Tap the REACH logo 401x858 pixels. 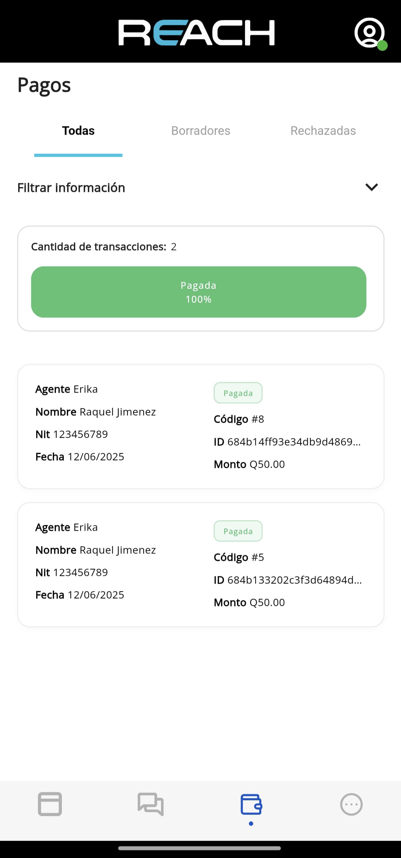(x=197, y=33)
